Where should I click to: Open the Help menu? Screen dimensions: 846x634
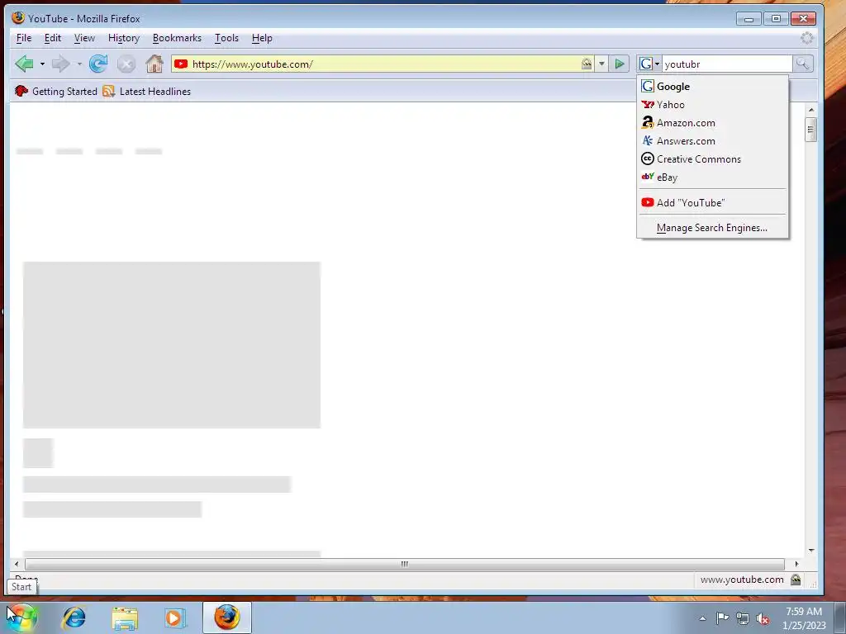(x=262, y=38)
